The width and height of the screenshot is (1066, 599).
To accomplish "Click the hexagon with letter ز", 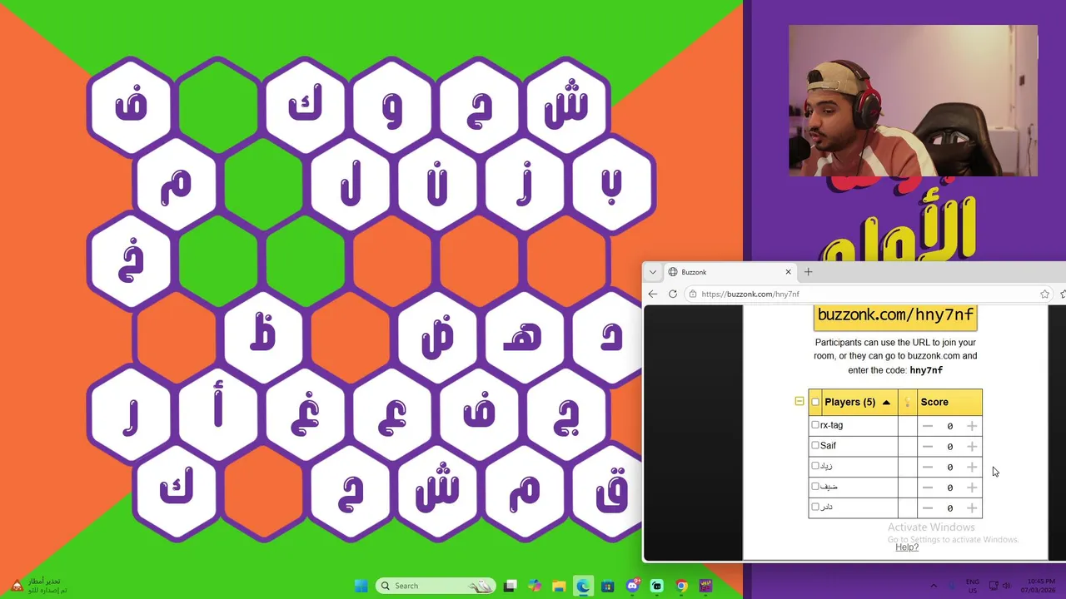I will point(524,185).
